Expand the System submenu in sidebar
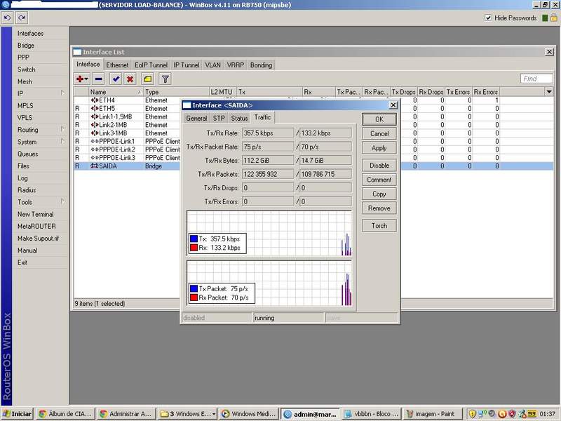Image resolution: width=561 pixels, height=421 pixels. [62, 142]
